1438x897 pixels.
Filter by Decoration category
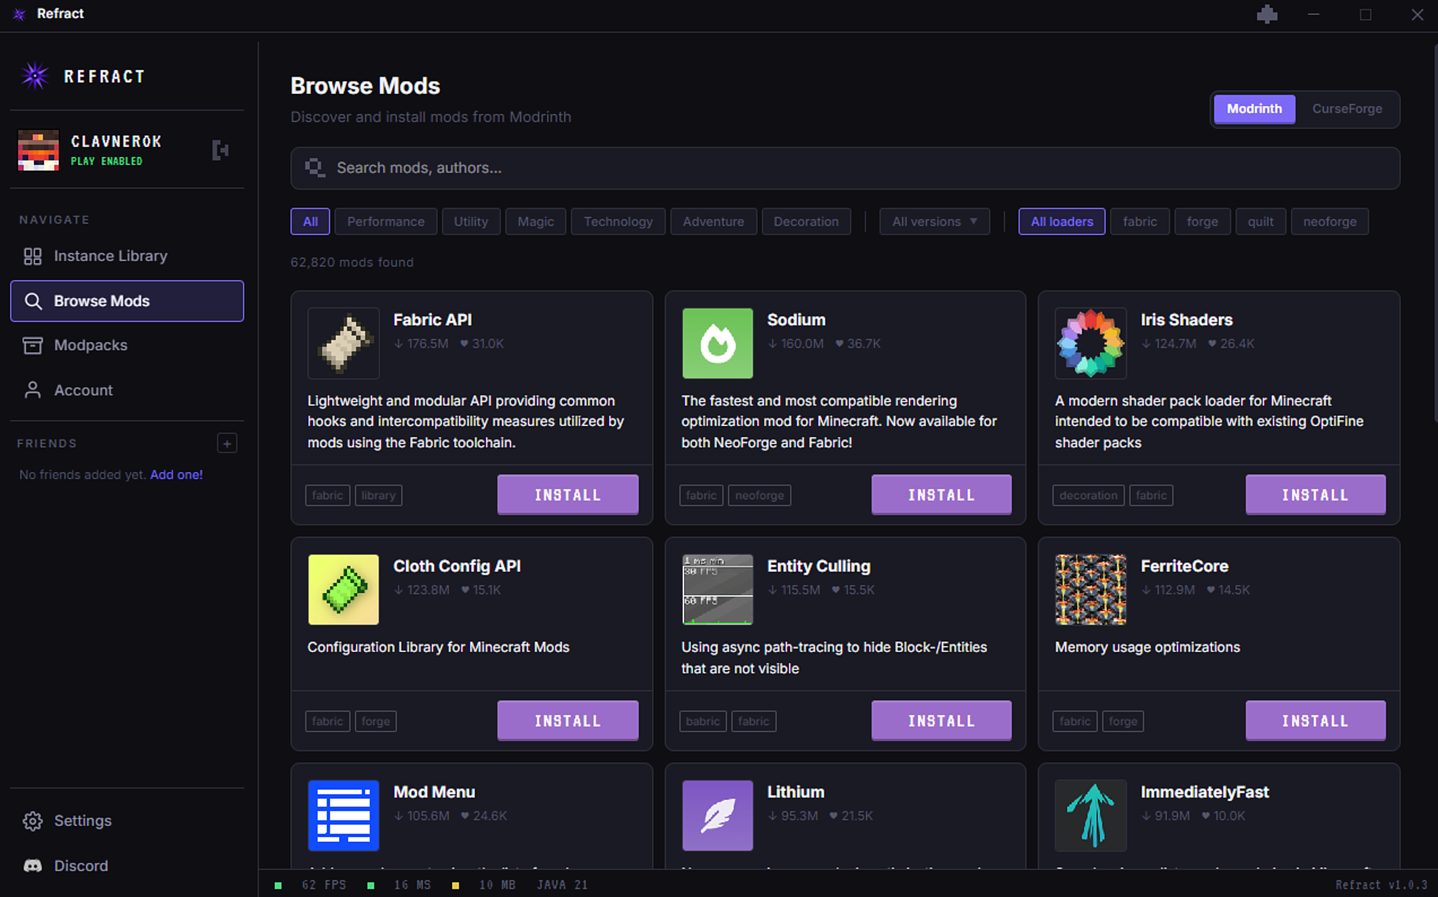pos(806,222)
